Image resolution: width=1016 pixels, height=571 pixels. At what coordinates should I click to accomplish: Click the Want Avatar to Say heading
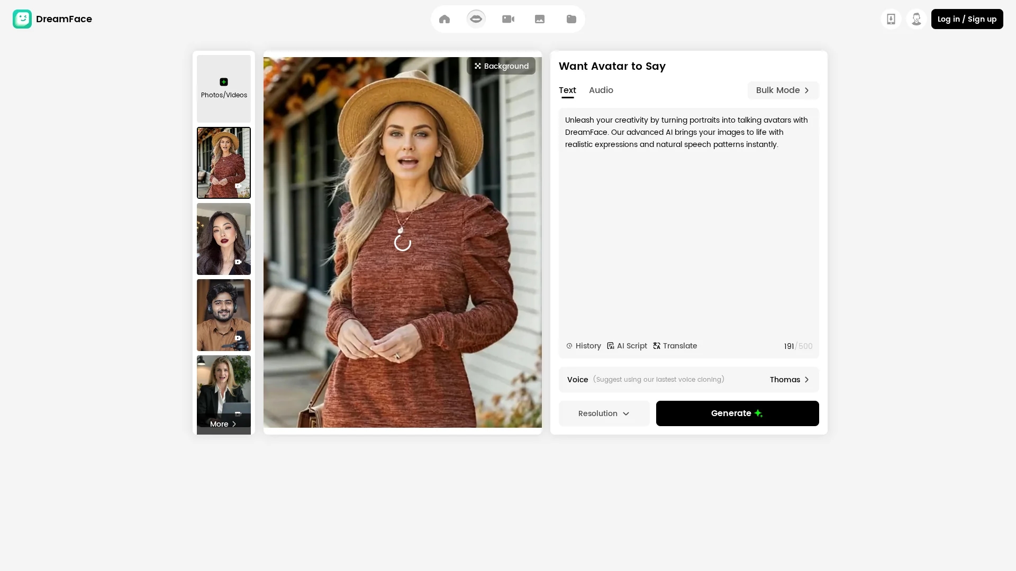coord(612,66)
